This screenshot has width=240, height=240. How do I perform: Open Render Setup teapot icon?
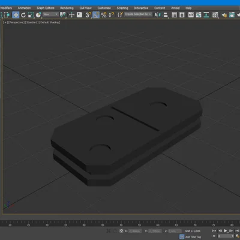click(224, 15)
